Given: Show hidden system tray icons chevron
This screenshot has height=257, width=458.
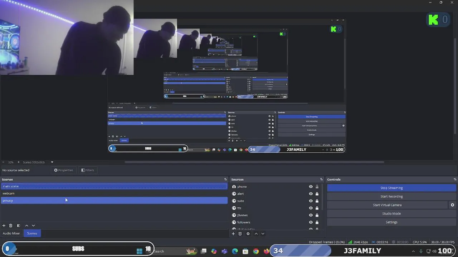Looking at the screenshot, I should (x=413, y=251).
